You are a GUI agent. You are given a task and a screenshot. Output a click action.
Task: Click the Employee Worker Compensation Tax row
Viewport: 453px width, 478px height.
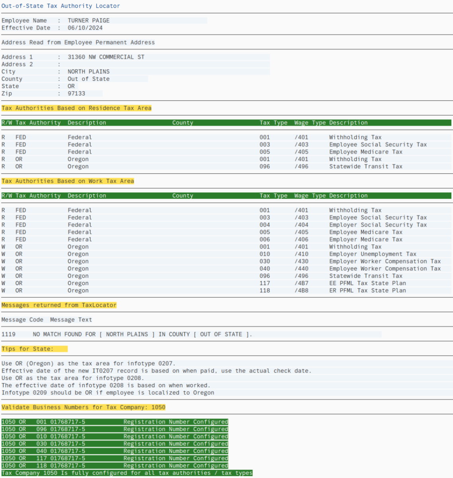click(x=385, y=269)
